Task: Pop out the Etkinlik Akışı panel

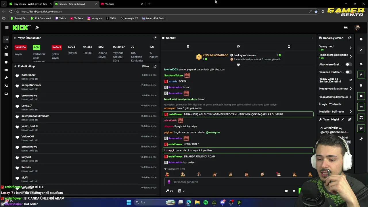Action: click(155, 66)
